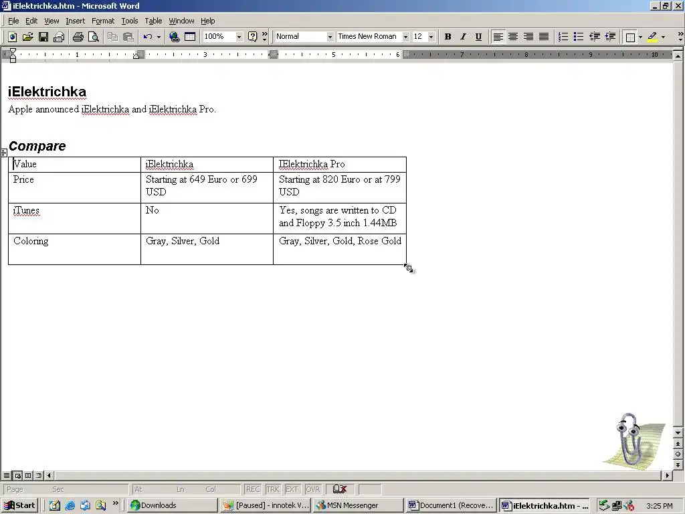Print the document with the printer icon
Viewport: 685px width, 514px height.
point(78,37)
